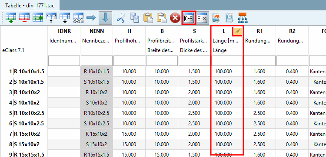Click B cell 10.000 in row 2
This screenshot has height=157, width=326.
pyautogui.click(x=162, y=82)
